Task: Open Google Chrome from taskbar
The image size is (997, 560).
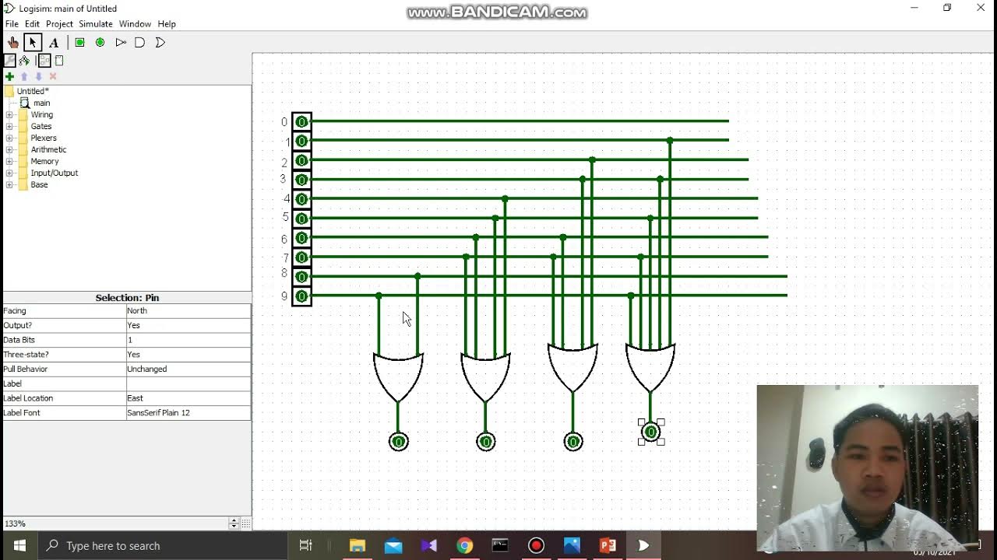Action: coord(464,545)
